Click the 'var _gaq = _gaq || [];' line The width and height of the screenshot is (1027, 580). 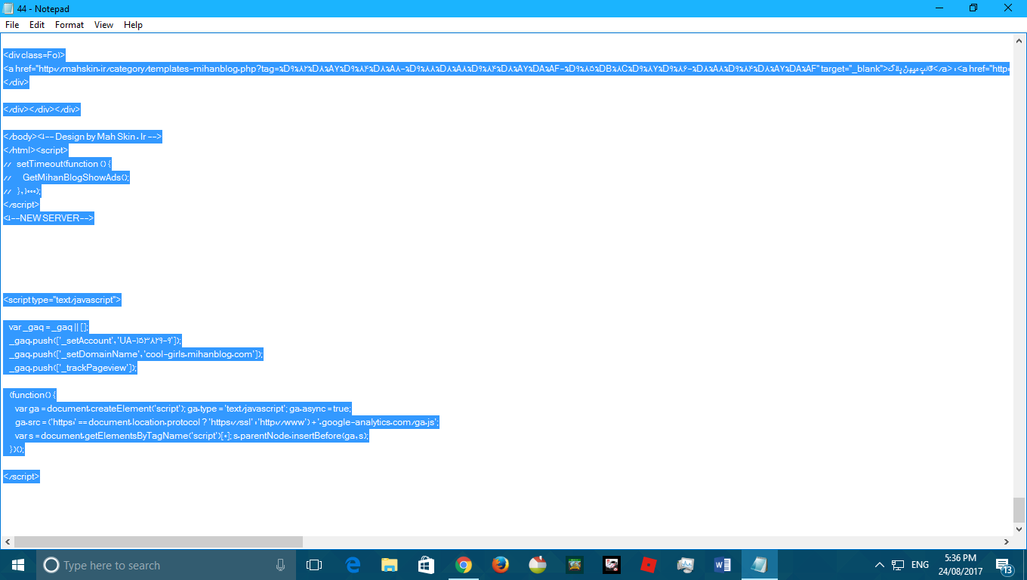coord(46,327)
